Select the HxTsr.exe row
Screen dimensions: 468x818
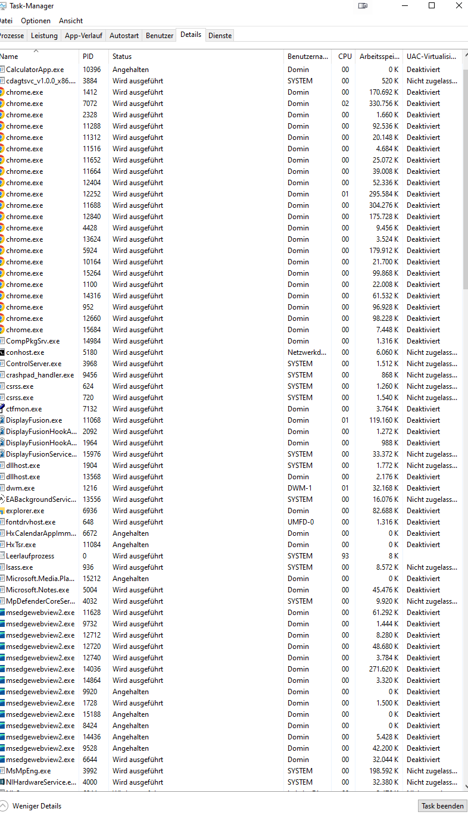[231, 545]
